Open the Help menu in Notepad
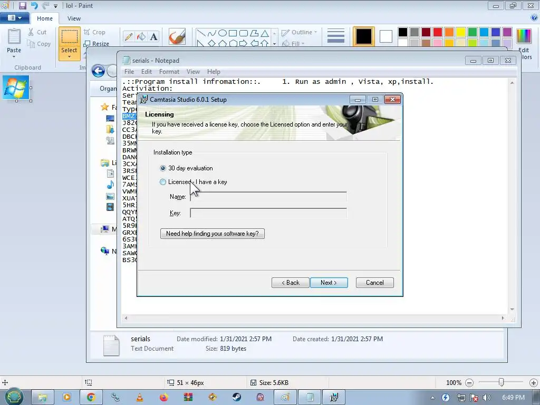 coord(214,72)
